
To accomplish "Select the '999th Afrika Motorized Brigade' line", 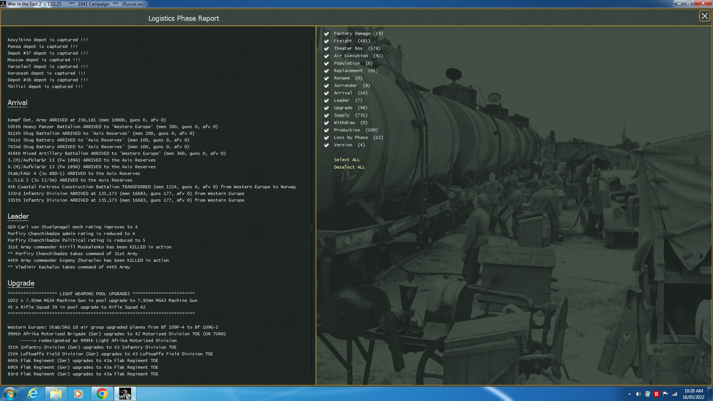I will click(117, 334).
